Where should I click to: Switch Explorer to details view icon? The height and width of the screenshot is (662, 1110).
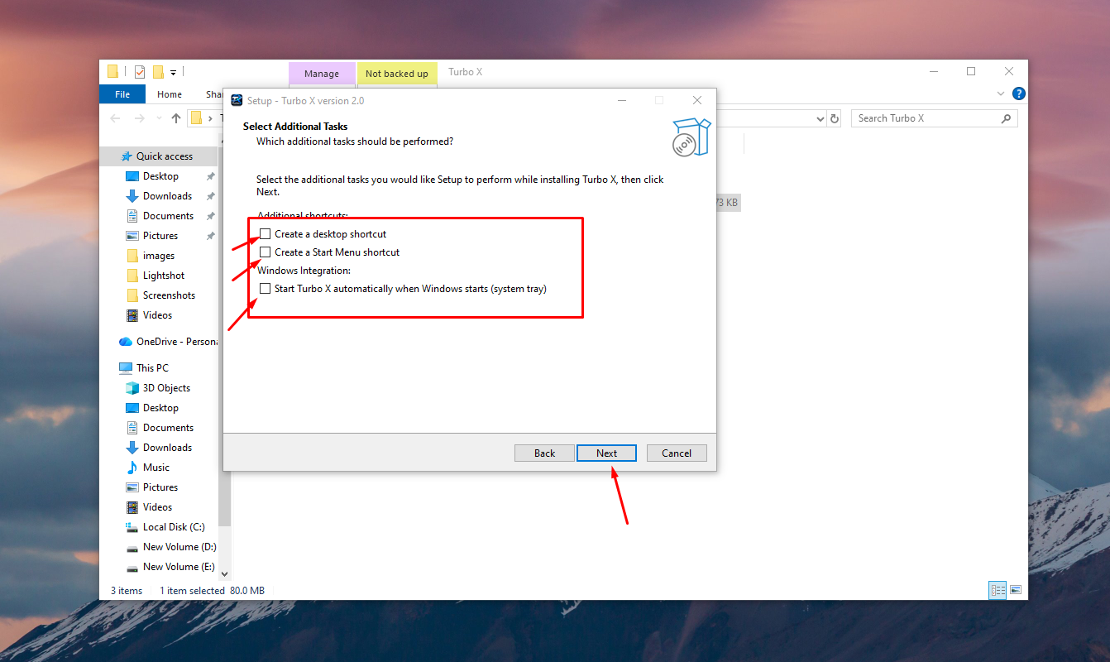[x=998, y=590]
